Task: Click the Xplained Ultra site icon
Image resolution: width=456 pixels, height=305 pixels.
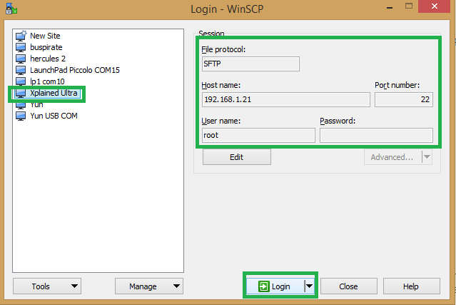Action: point(21,93)
